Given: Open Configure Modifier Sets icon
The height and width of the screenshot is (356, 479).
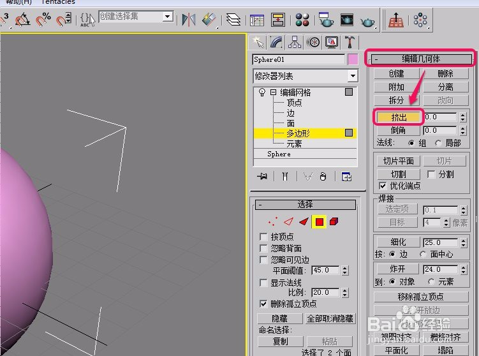Looking at the screenshot, I should click(x=346, y=177).
